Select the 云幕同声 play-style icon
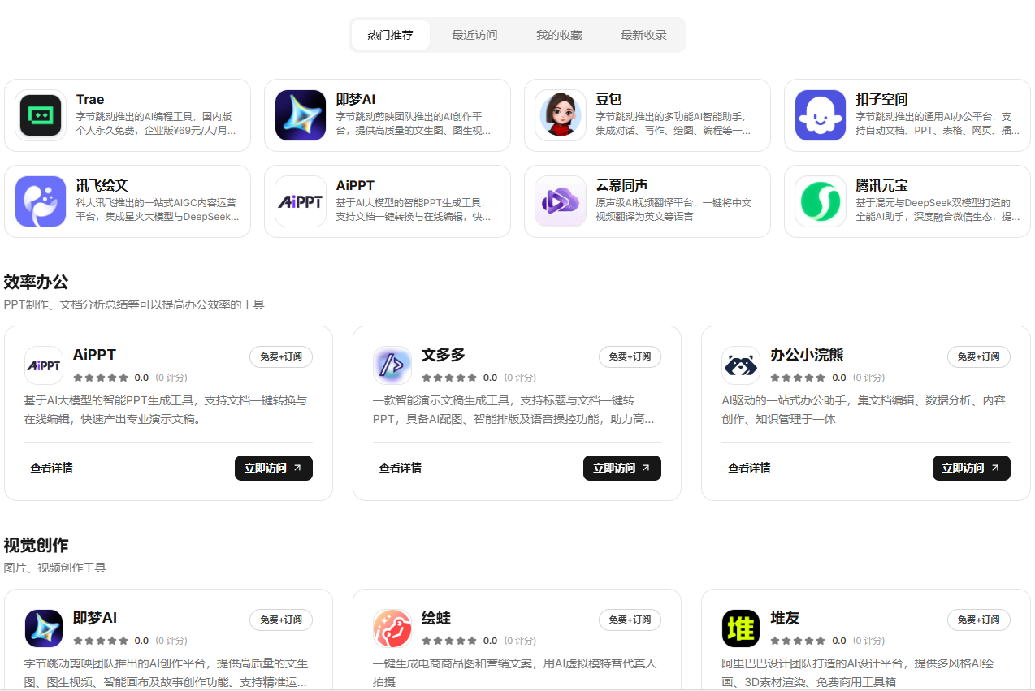 pyautogui.click(x=560, y=201)
